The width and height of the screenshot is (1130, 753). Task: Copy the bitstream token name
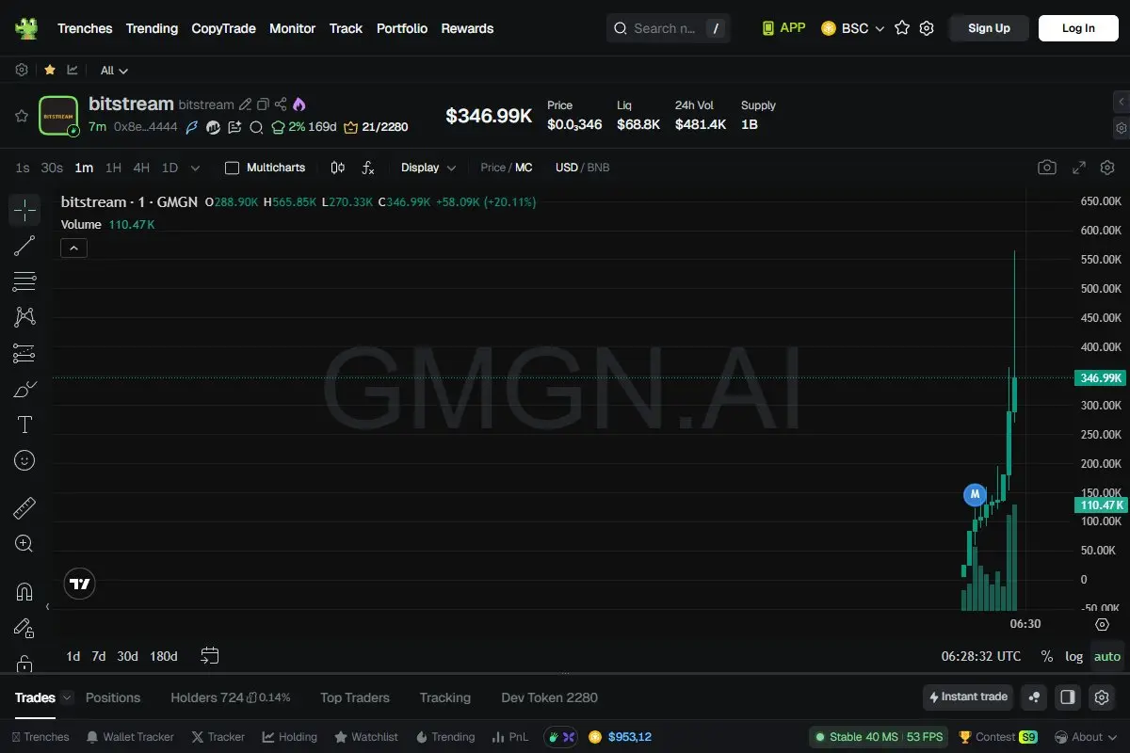(263, 104)
